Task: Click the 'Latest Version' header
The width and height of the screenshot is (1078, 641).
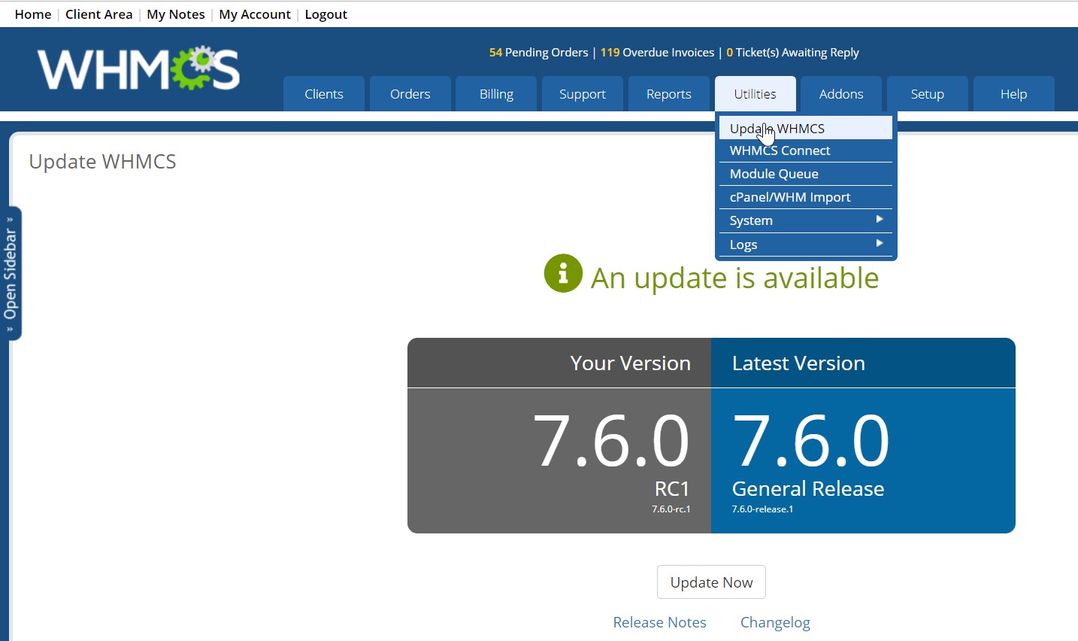Action: click(x=798, y=363)
